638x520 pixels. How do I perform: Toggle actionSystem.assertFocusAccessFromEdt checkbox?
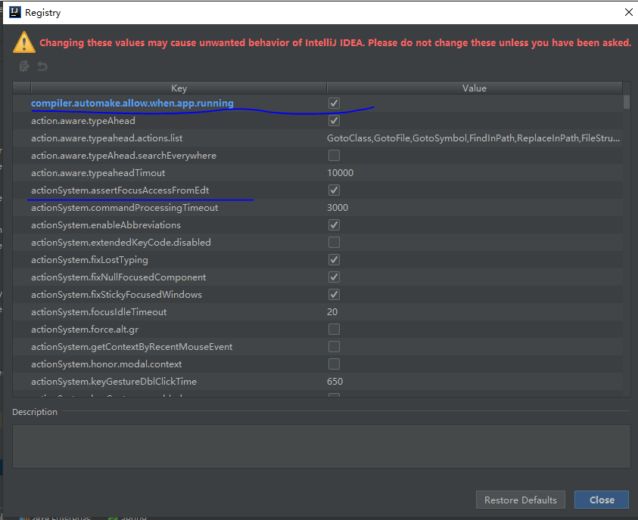coord(334,190)
